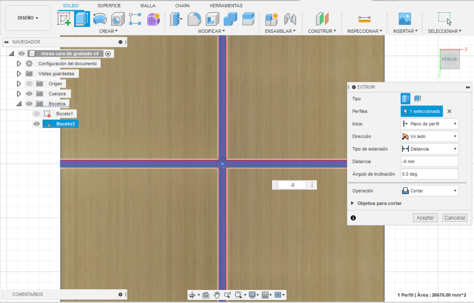The image size is (474, 303).
Task: Select the standard Extrude type button
Action: (x=405, y=99)
